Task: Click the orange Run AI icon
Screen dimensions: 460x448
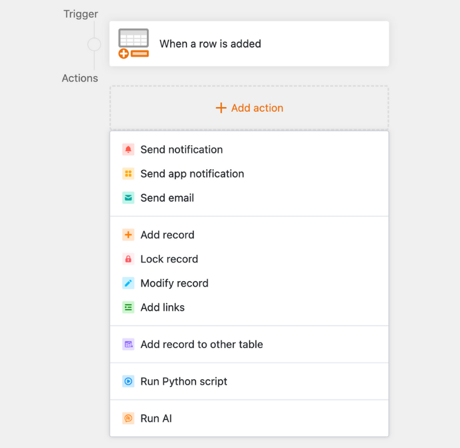Action: coord(128,419)
